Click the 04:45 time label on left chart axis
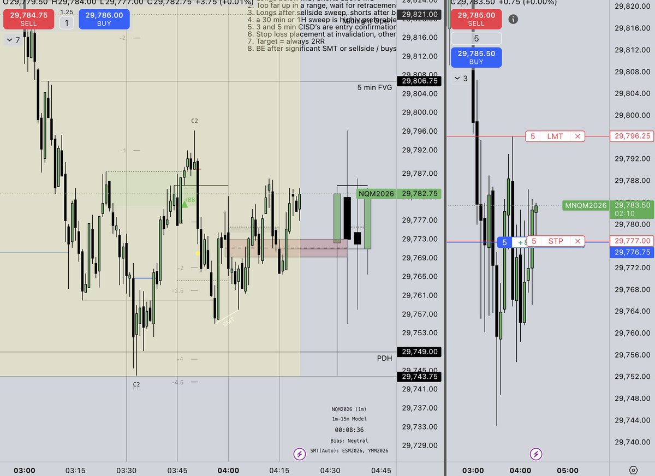Screen dimensions: 655x476 click(381, 471)
